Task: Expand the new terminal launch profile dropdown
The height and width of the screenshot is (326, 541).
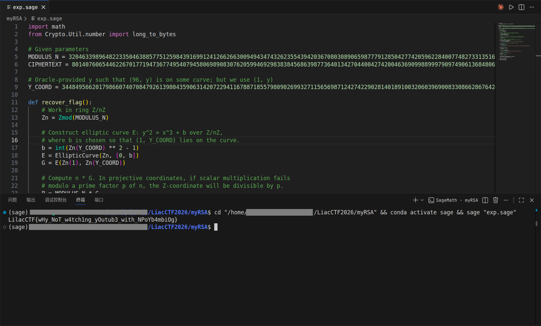Action: click(422, 200)
